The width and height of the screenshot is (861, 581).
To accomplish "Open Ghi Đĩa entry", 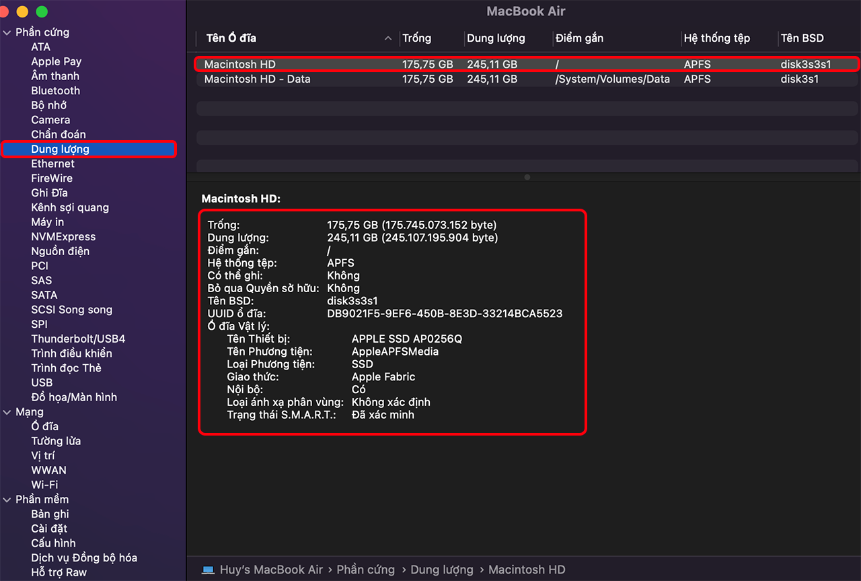I will coord(49,193).
